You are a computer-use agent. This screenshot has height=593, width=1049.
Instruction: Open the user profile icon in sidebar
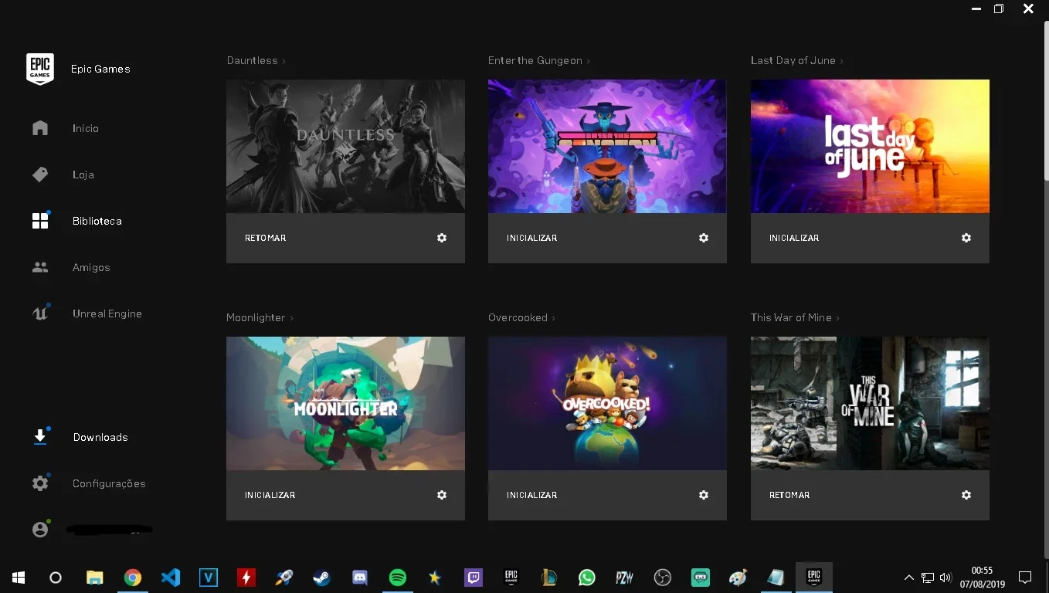tap(40, 530)
